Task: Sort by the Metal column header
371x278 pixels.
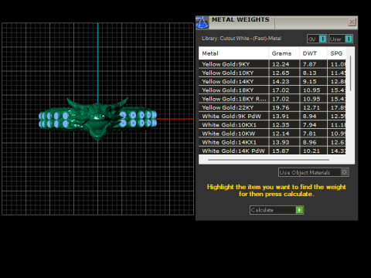Action: (x=233, y=53)
